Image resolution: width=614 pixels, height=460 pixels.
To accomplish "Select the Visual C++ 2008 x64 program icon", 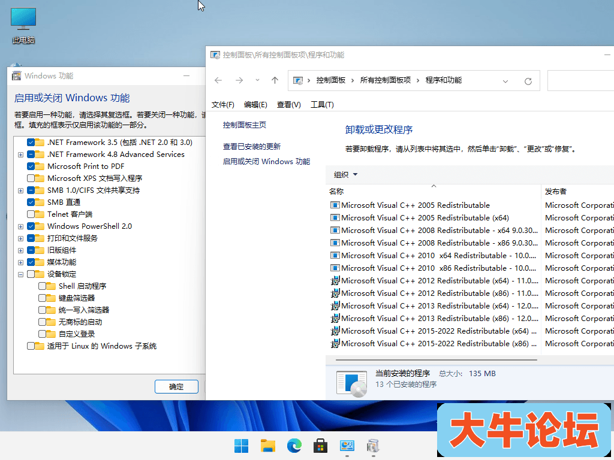I will click(335, 230).
